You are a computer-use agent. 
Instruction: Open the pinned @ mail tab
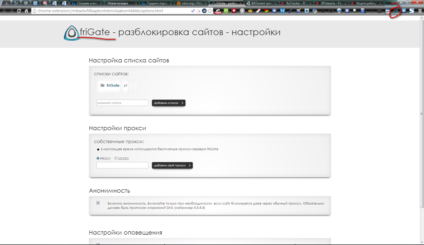pos(25,3)
